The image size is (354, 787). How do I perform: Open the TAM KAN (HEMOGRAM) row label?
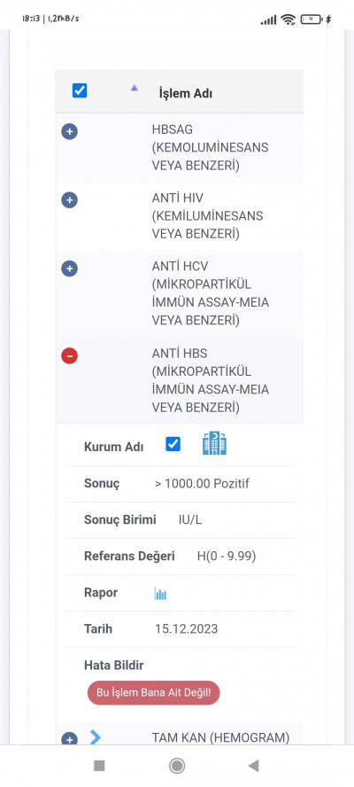coord(220,737)
